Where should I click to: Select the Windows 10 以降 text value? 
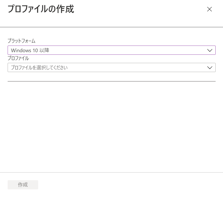(x=30, y=50)
